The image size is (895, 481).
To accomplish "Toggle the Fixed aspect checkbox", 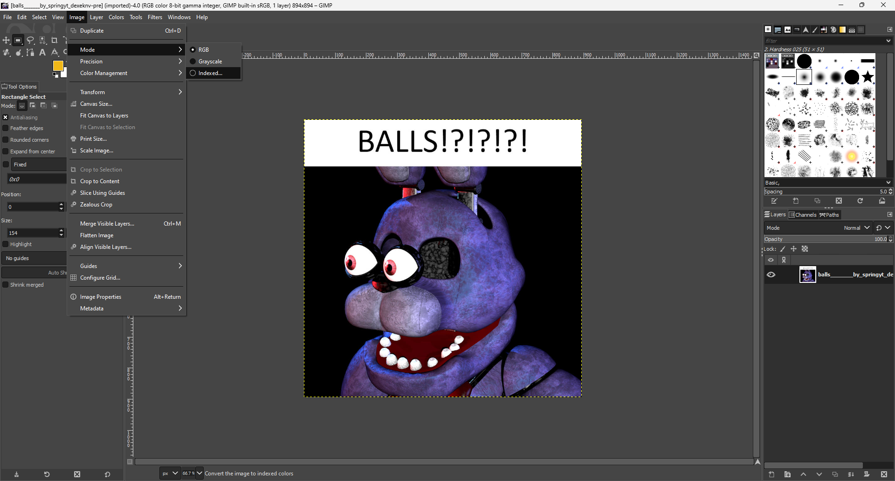I will point(6,164).
